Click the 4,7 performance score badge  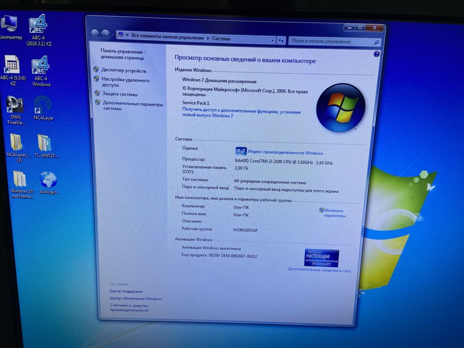(x=241, y=151)
